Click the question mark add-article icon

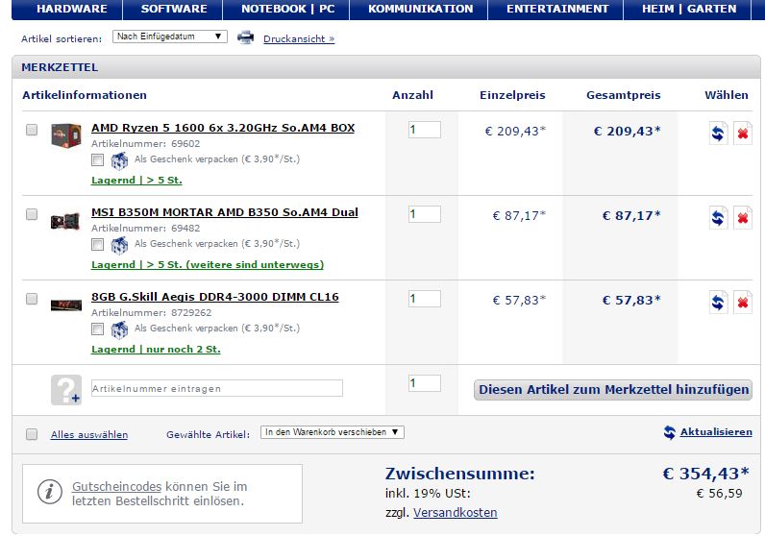pos(66,390)
